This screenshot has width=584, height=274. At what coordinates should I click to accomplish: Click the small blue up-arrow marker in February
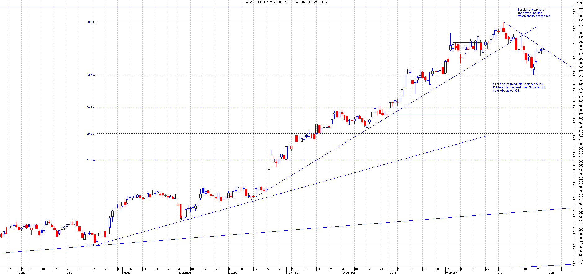pos(466,54)
